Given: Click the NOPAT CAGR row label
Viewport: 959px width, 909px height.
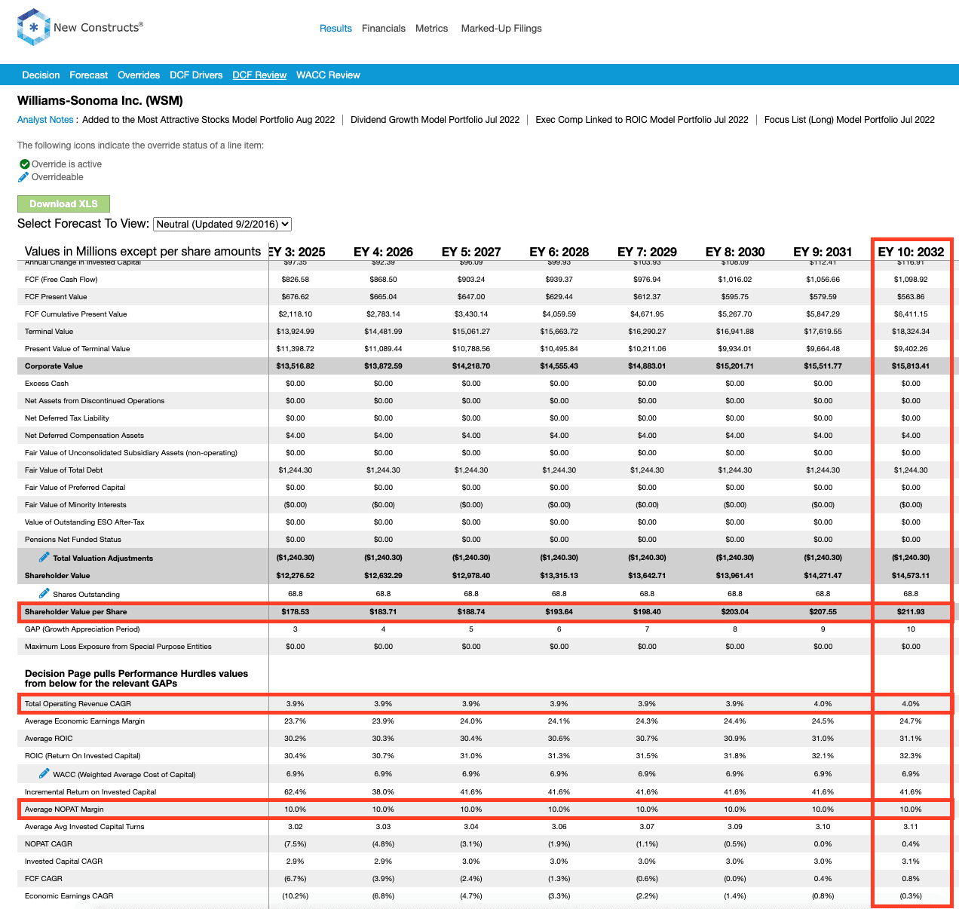Looking at the screenshot, I should point(48,844).
